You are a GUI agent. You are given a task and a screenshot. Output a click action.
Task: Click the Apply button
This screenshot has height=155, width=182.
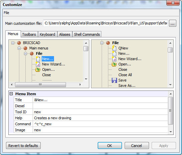164,146
